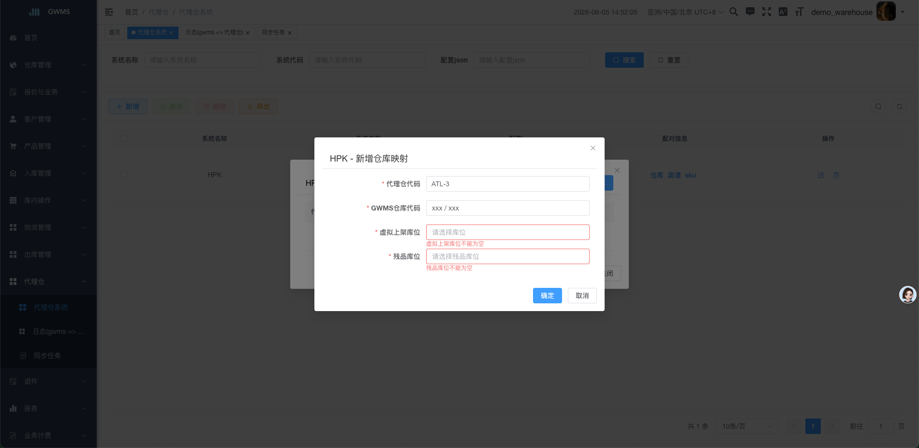Click the 前往 page number input
The image size is (919, 448).
pos(881,426)
